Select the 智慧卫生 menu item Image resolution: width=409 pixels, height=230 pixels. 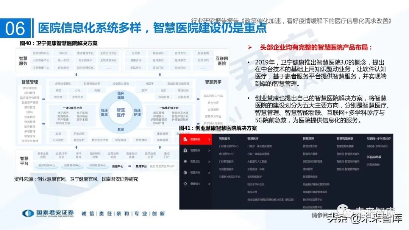tap(196, 162)
